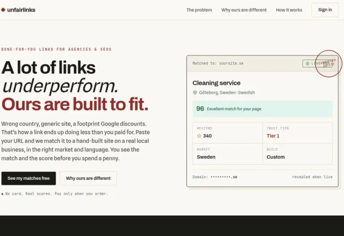Click 'No card. Real scores.' footnote
Screen dimensions: 344x236
56,194
